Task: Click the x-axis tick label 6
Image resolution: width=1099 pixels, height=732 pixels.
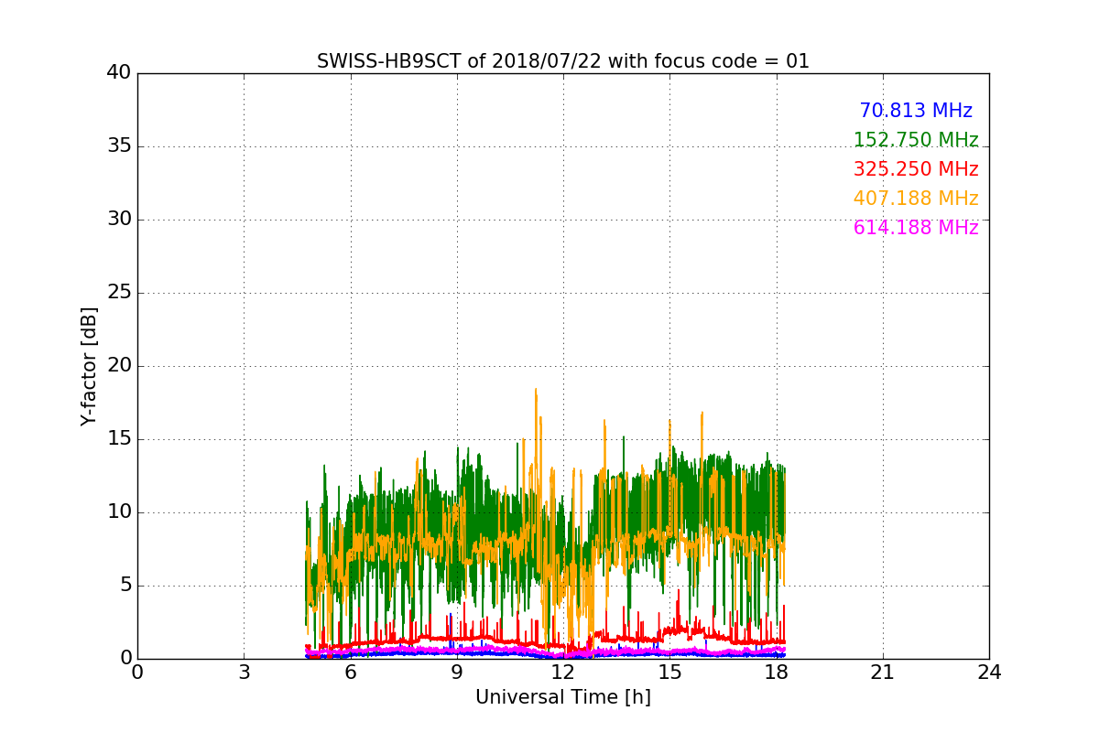Action: 350,672
